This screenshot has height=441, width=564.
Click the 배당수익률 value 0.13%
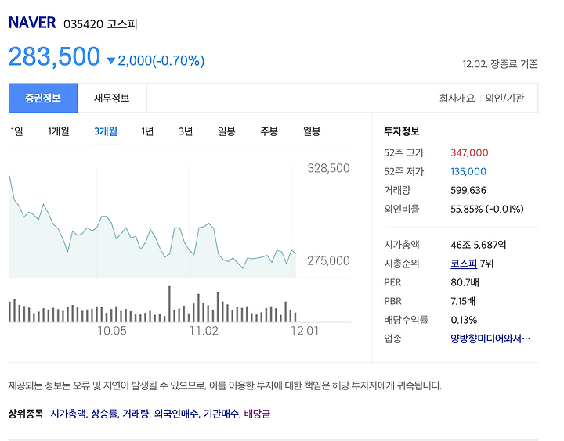[x=464, y=320]
